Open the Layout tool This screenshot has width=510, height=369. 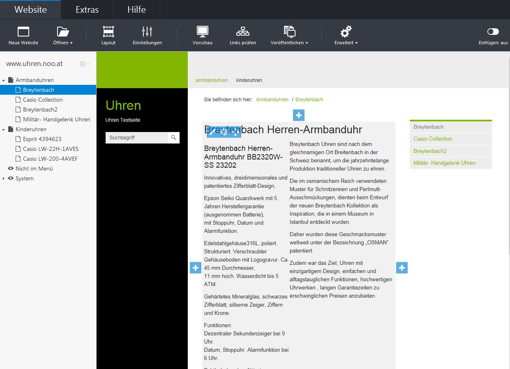point(108,35)
